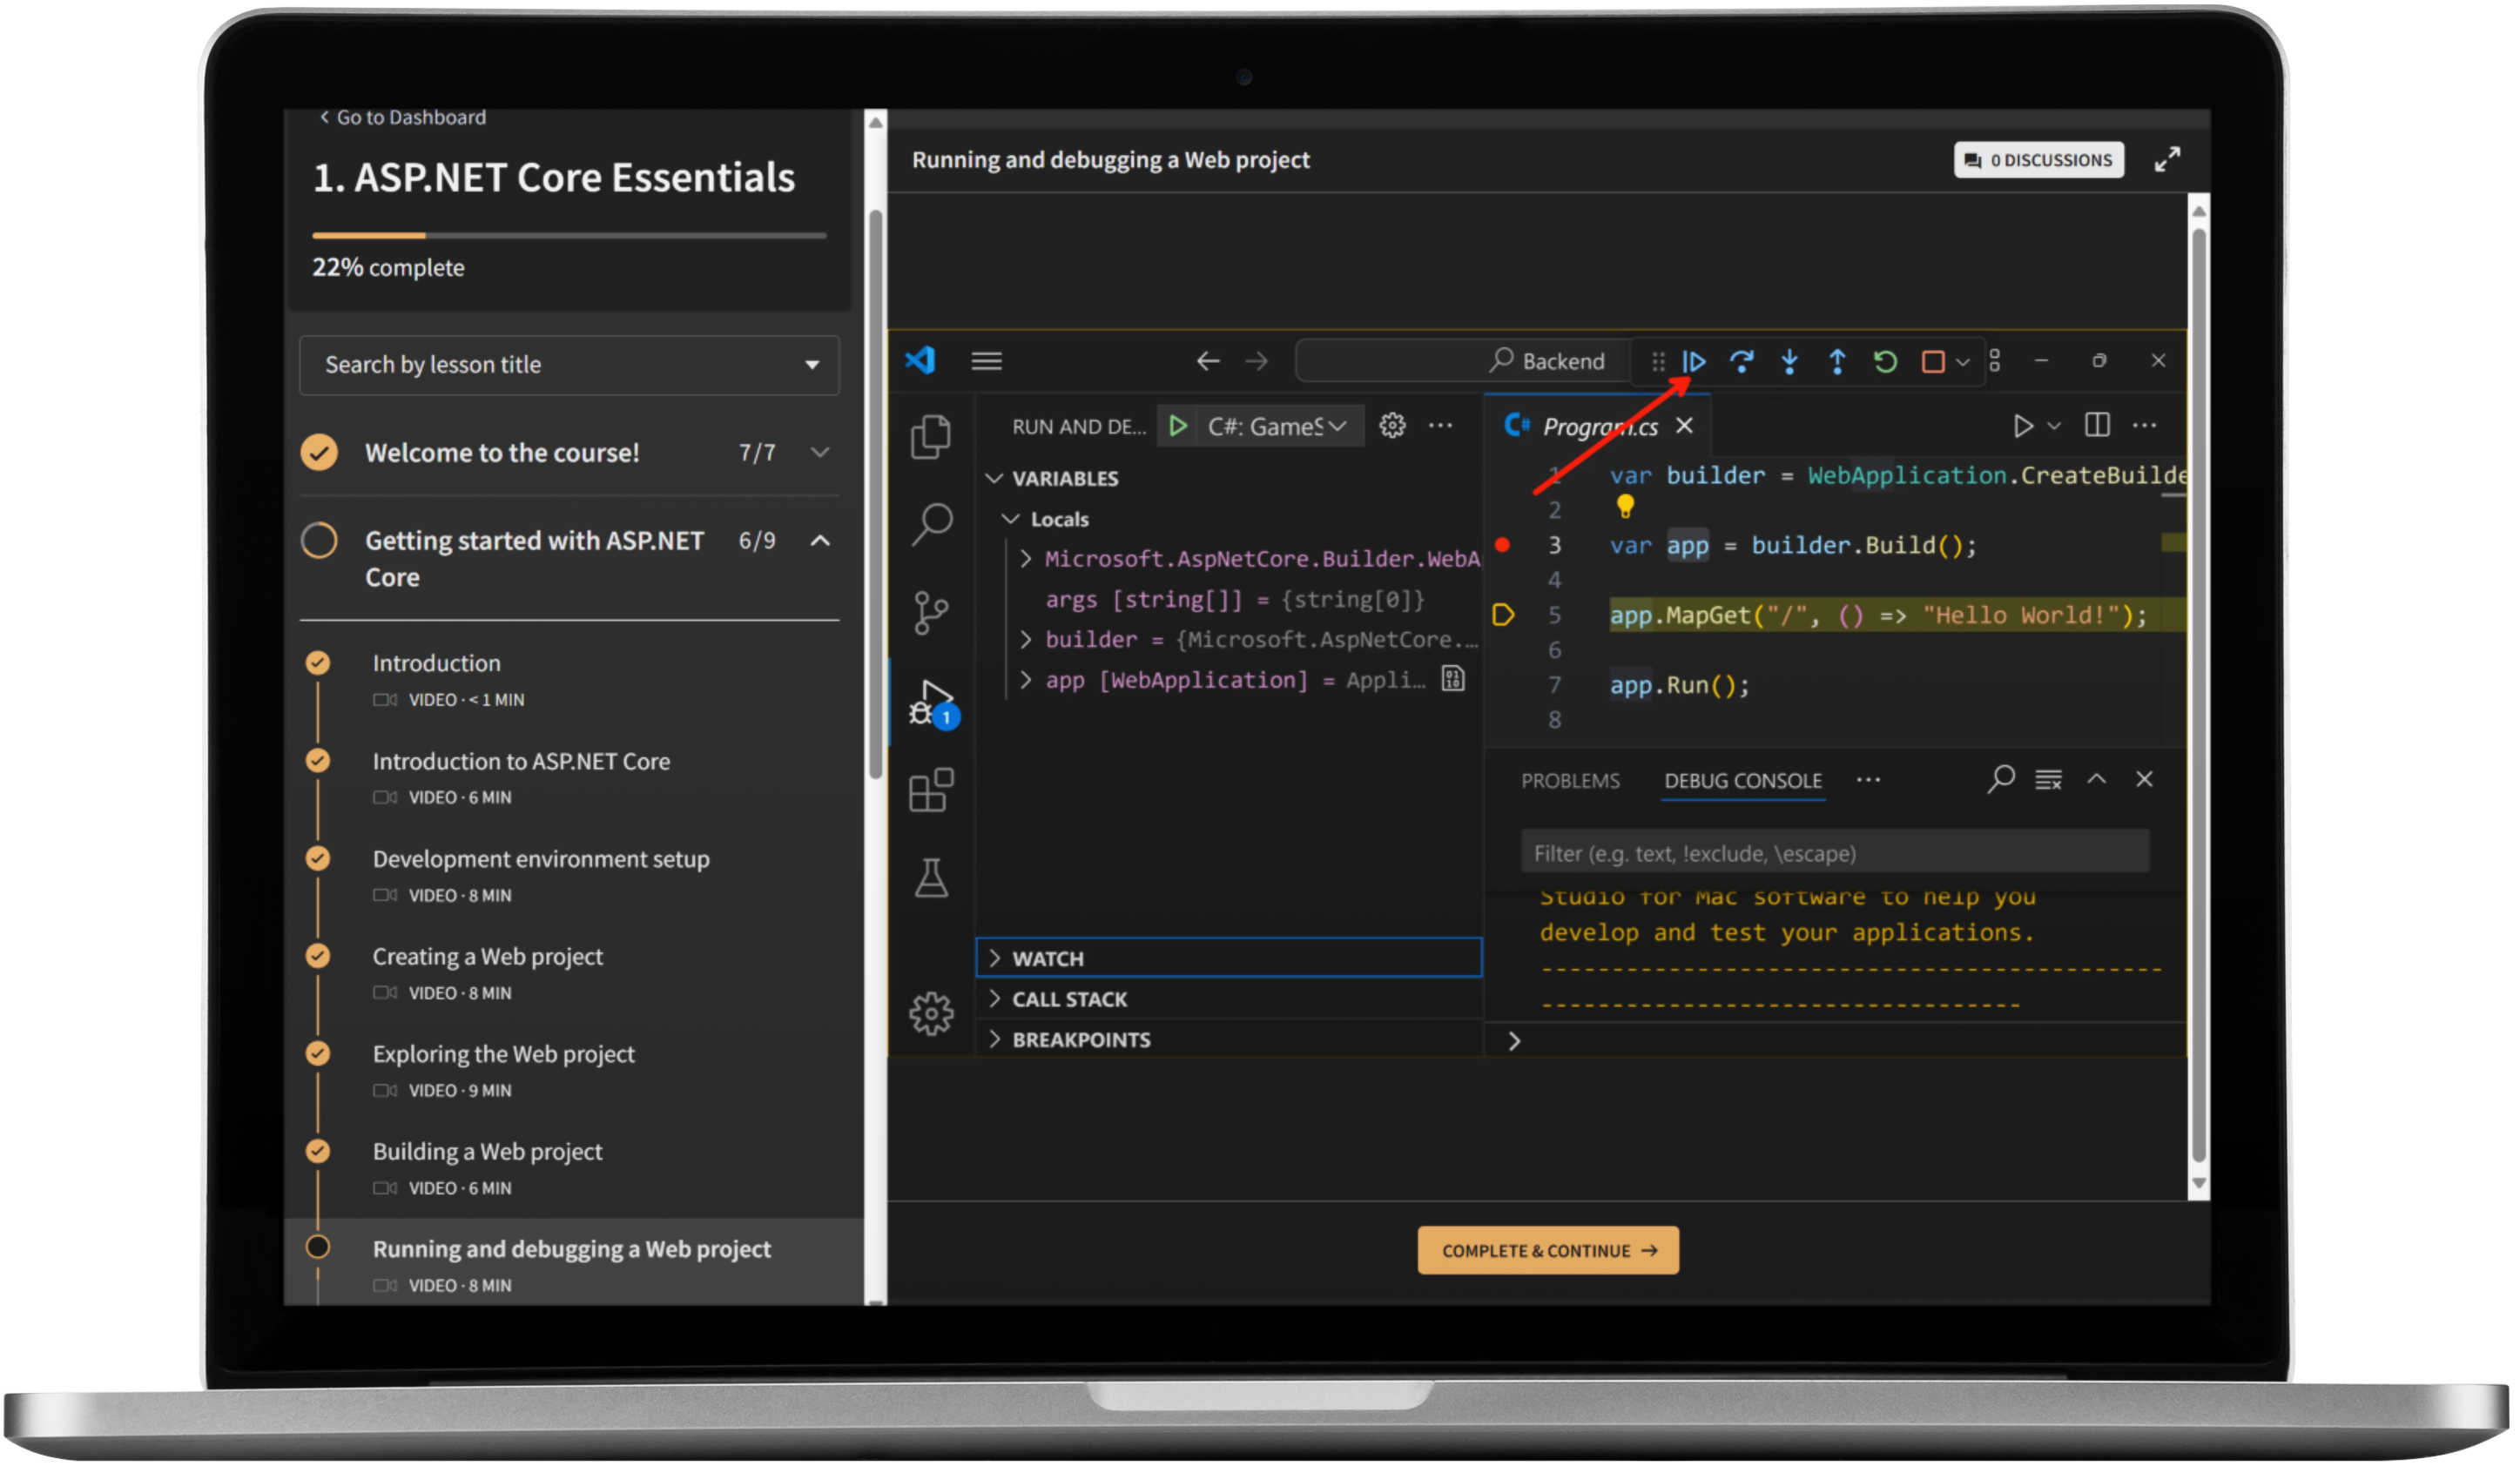Screen dimensions: 2520x1466
Task: Click the Step Out debug icon
Action: coord(1837,362)
